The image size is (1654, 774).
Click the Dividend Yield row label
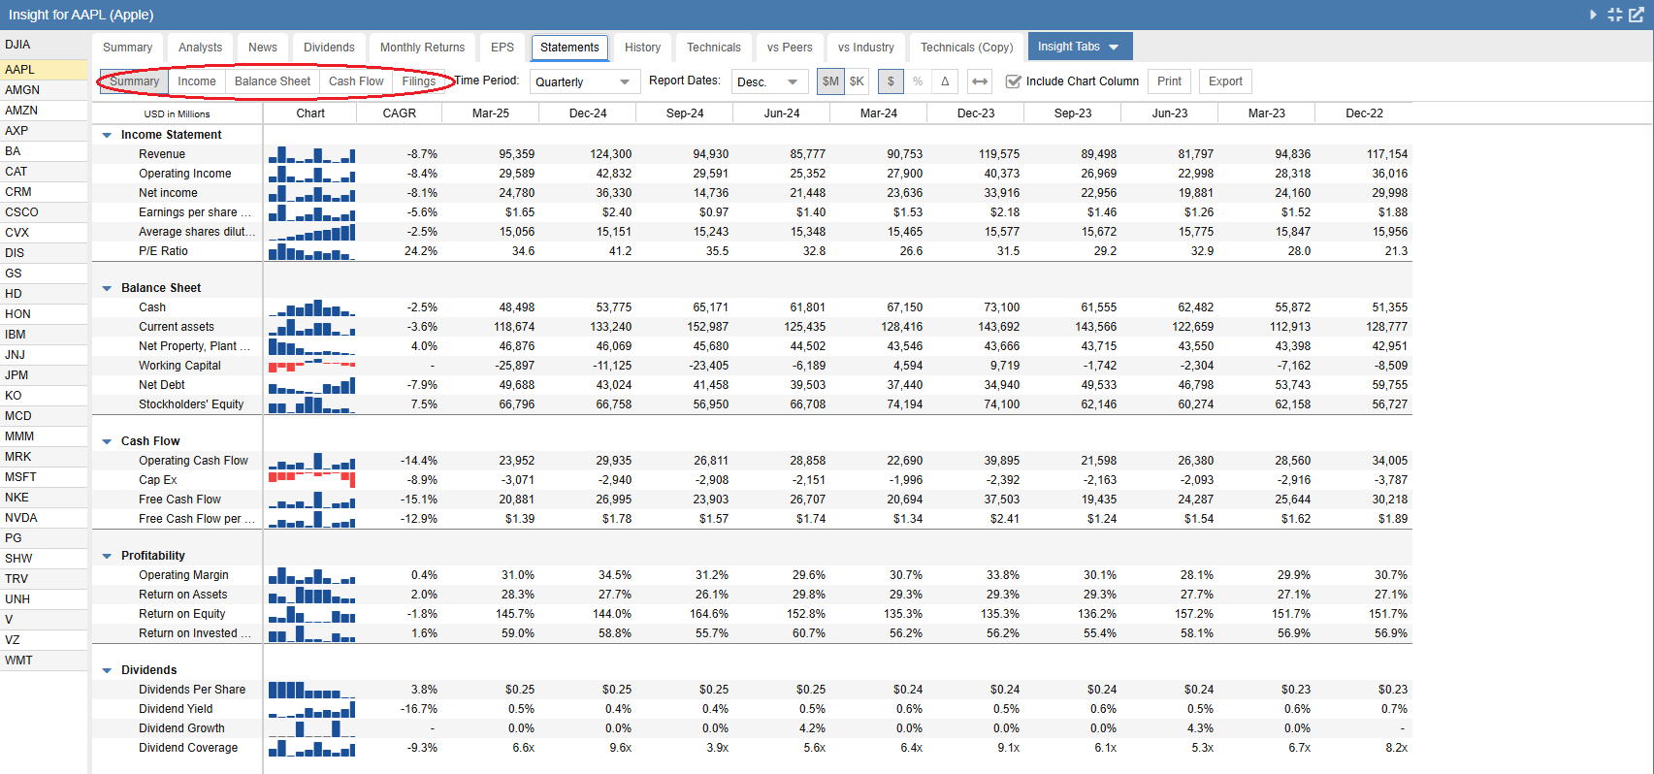(x=176, y=709)
